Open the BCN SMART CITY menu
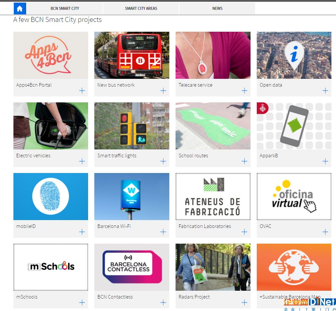336x311 pixels. (x=65, y=9)
